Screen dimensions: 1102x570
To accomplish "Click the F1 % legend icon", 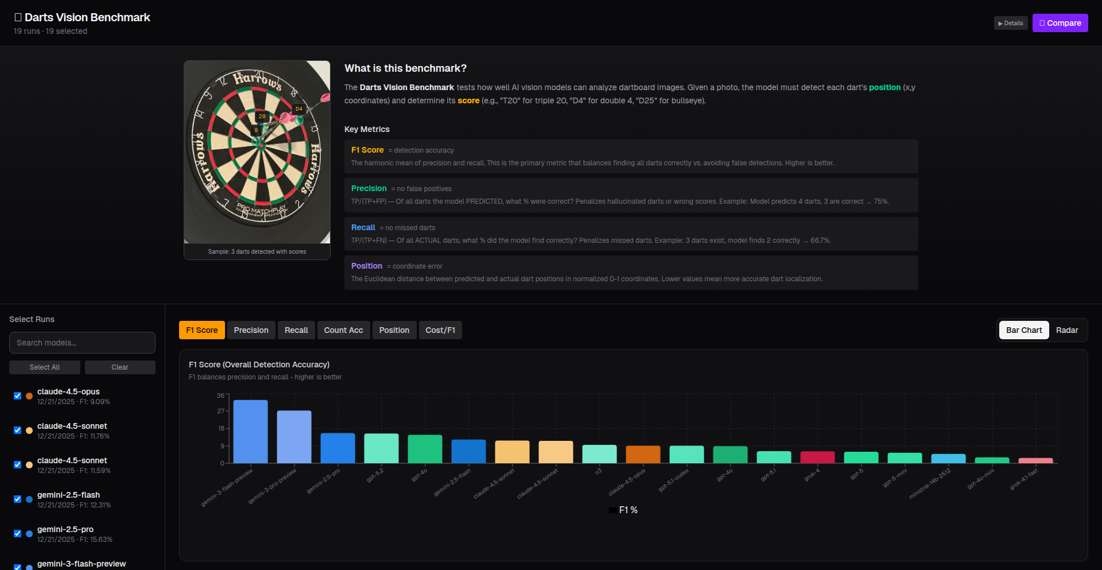I will point(612,510).
